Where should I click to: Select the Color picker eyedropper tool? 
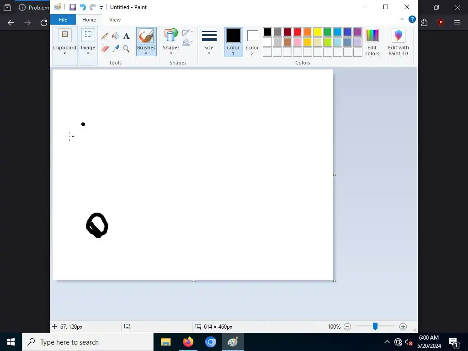[116, 48]
